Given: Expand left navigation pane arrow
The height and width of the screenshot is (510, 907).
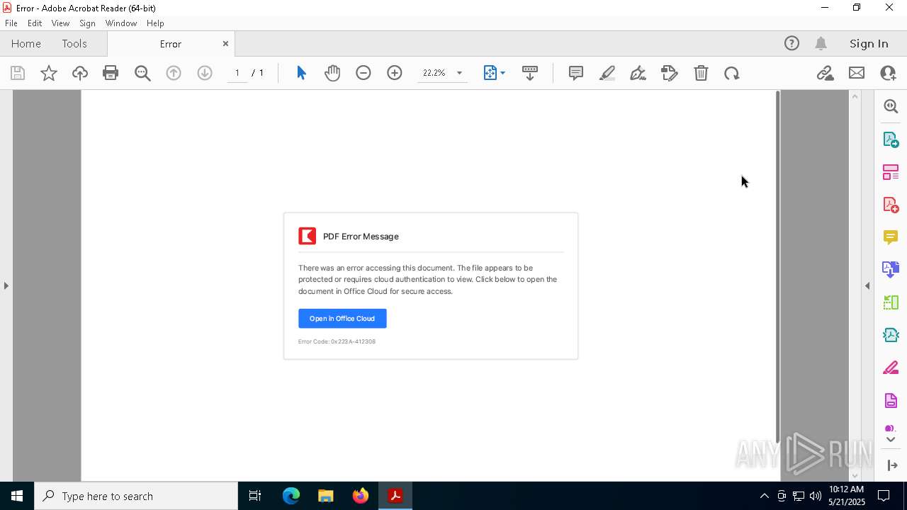Looking at the screenshot, I should click(x=6, y=286).
